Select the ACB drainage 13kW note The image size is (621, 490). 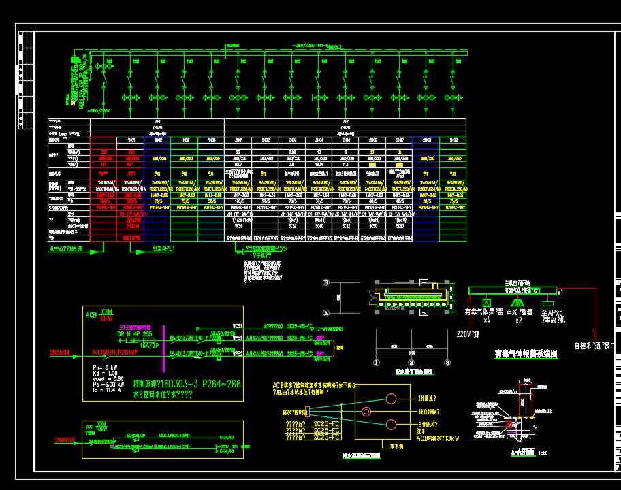click(x=438, y=438)
